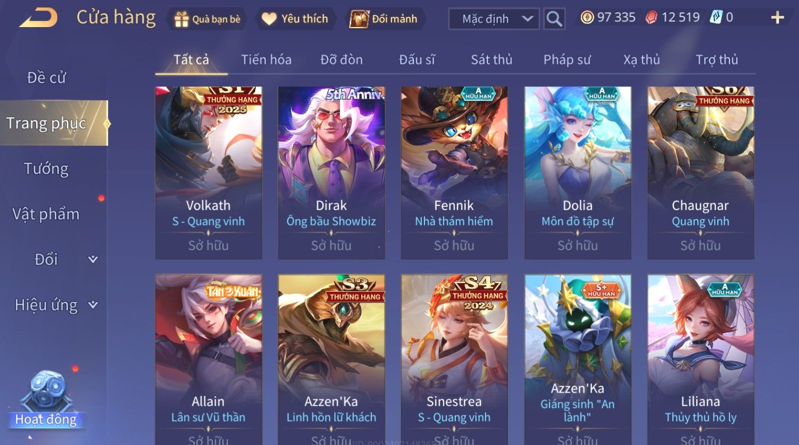Open Đổi mảnh chest icon
The width and height of the screenshot is (799, 445).
[x=359, y=19]
